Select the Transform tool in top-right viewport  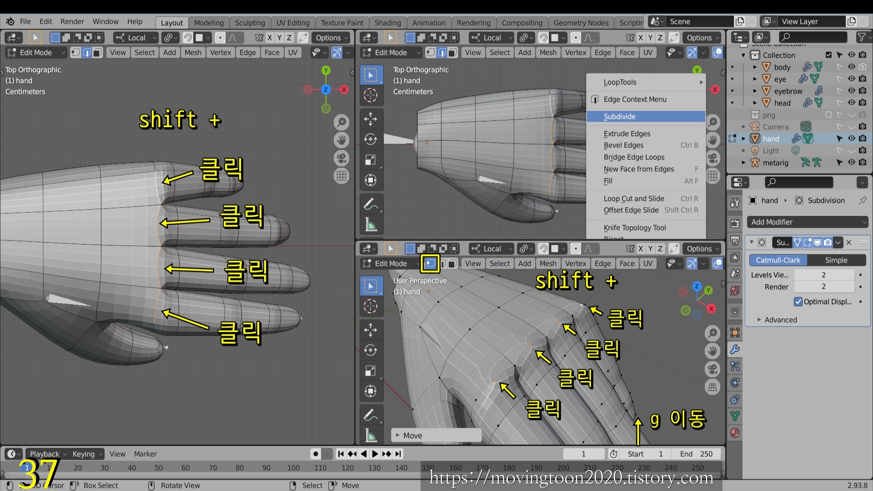pos(371,180)
